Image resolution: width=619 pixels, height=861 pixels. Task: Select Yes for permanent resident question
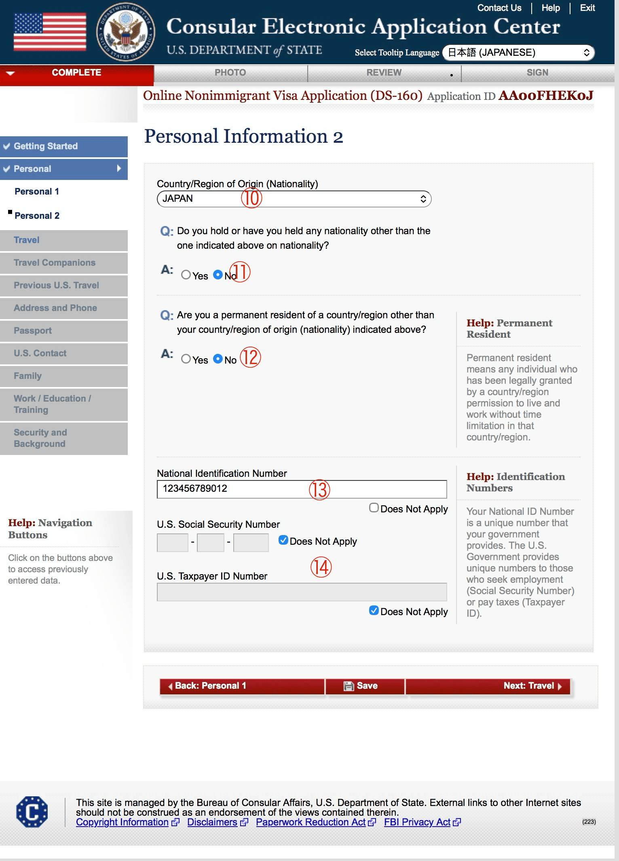[x=186, y=359]
